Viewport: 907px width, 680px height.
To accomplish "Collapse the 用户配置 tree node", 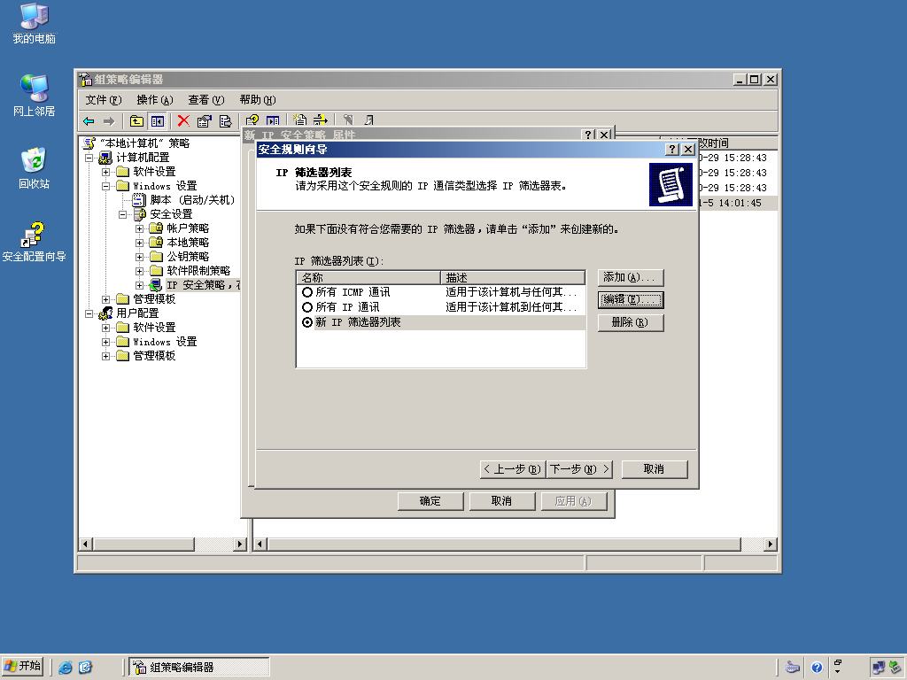I will pyautogui.click(x=89, y=313).
